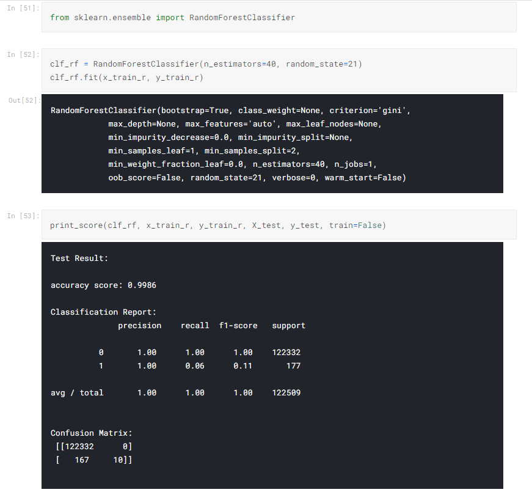This screenshot has height=495, width=532.
Task: Select the clf_rf RandomForestClassifier definition line
Action: tap(206, 64)
